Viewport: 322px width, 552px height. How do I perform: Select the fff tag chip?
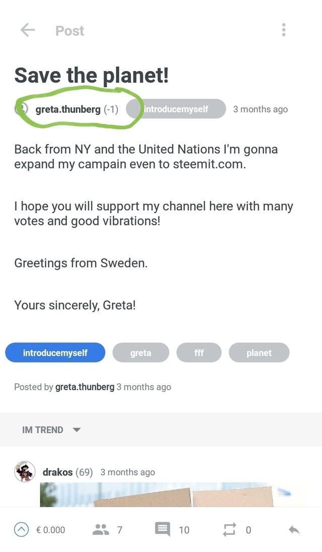[x=199, y=353]
